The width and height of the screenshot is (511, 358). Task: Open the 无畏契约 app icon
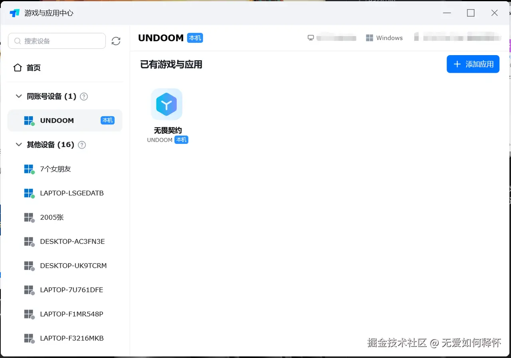166,104
